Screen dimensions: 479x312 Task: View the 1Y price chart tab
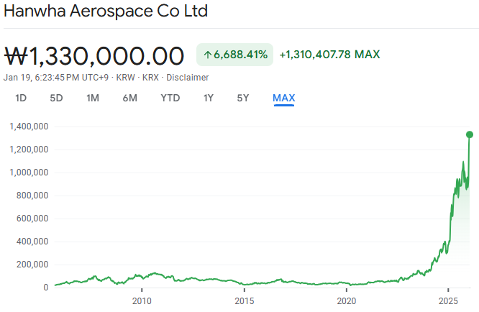(208, 98)
